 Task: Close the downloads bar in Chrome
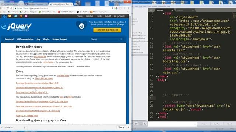coord(129,127)
